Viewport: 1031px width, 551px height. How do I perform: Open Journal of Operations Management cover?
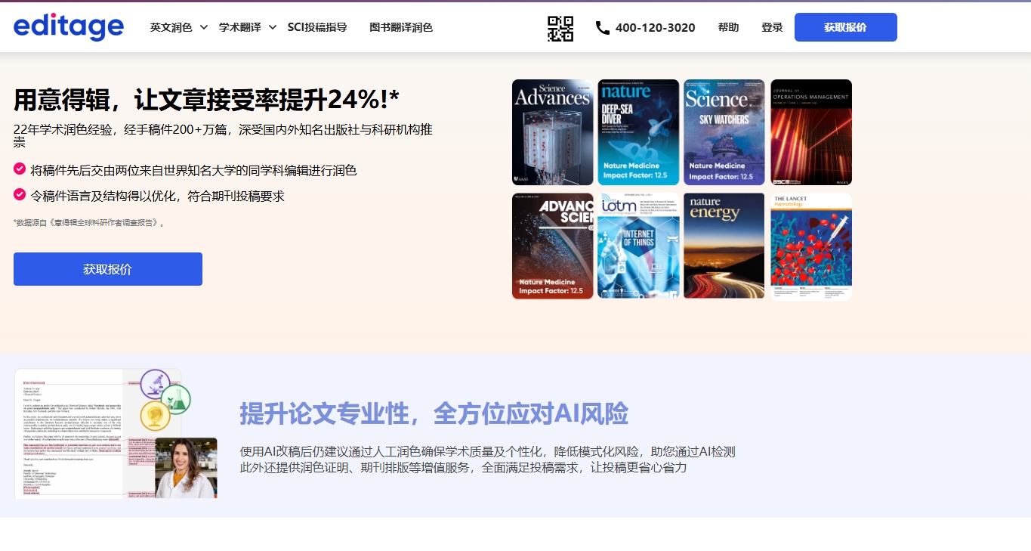(x=811, y=132)
